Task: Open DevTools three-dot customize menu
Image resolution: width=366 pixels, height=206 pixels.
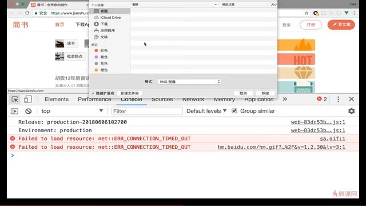Action: tap(338, 99)
